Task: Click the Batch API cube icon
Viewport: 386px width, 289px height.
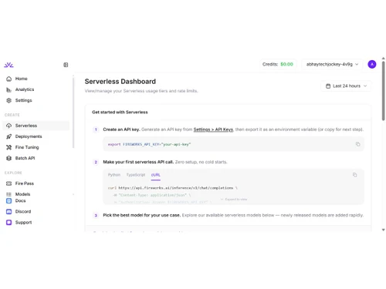Action: pyautogui.click(x=8, y=158)
